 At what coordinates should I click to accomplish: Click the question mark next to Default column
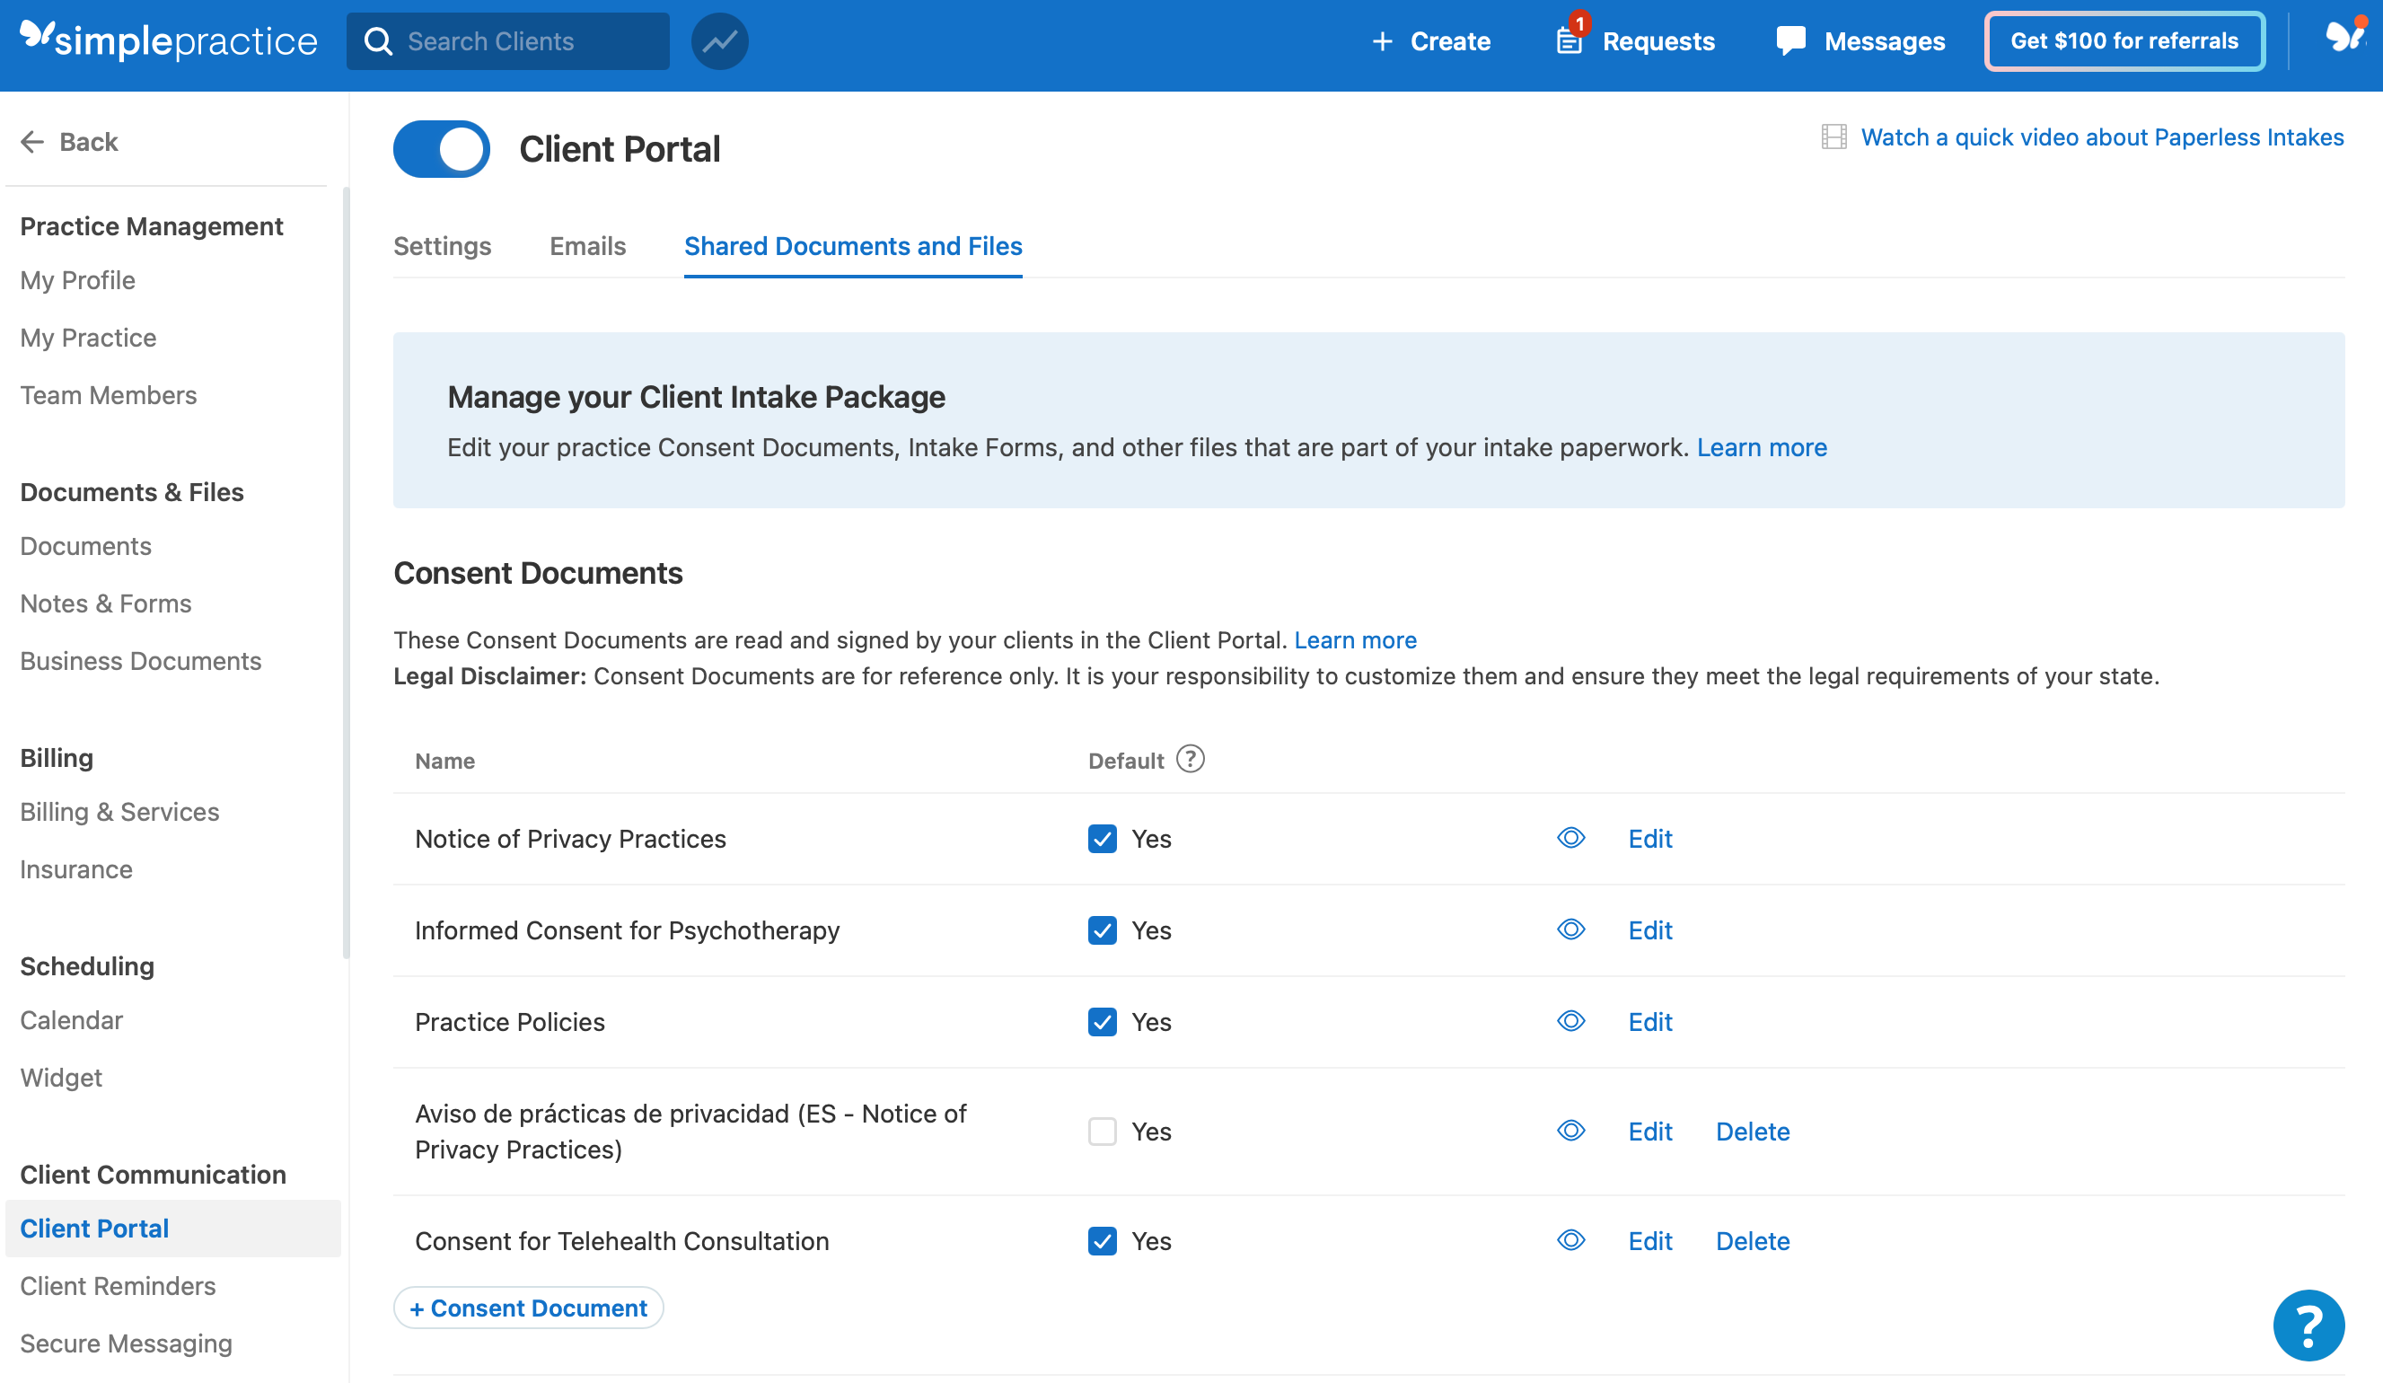[1191, 759]
